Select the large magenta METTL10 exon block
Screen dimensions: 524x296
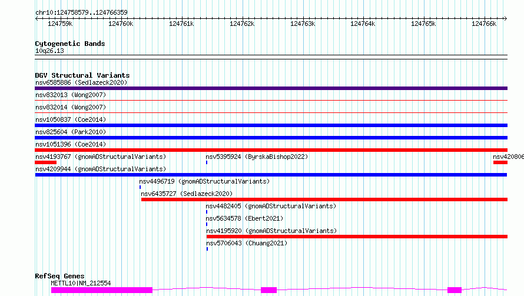point(102,290)
